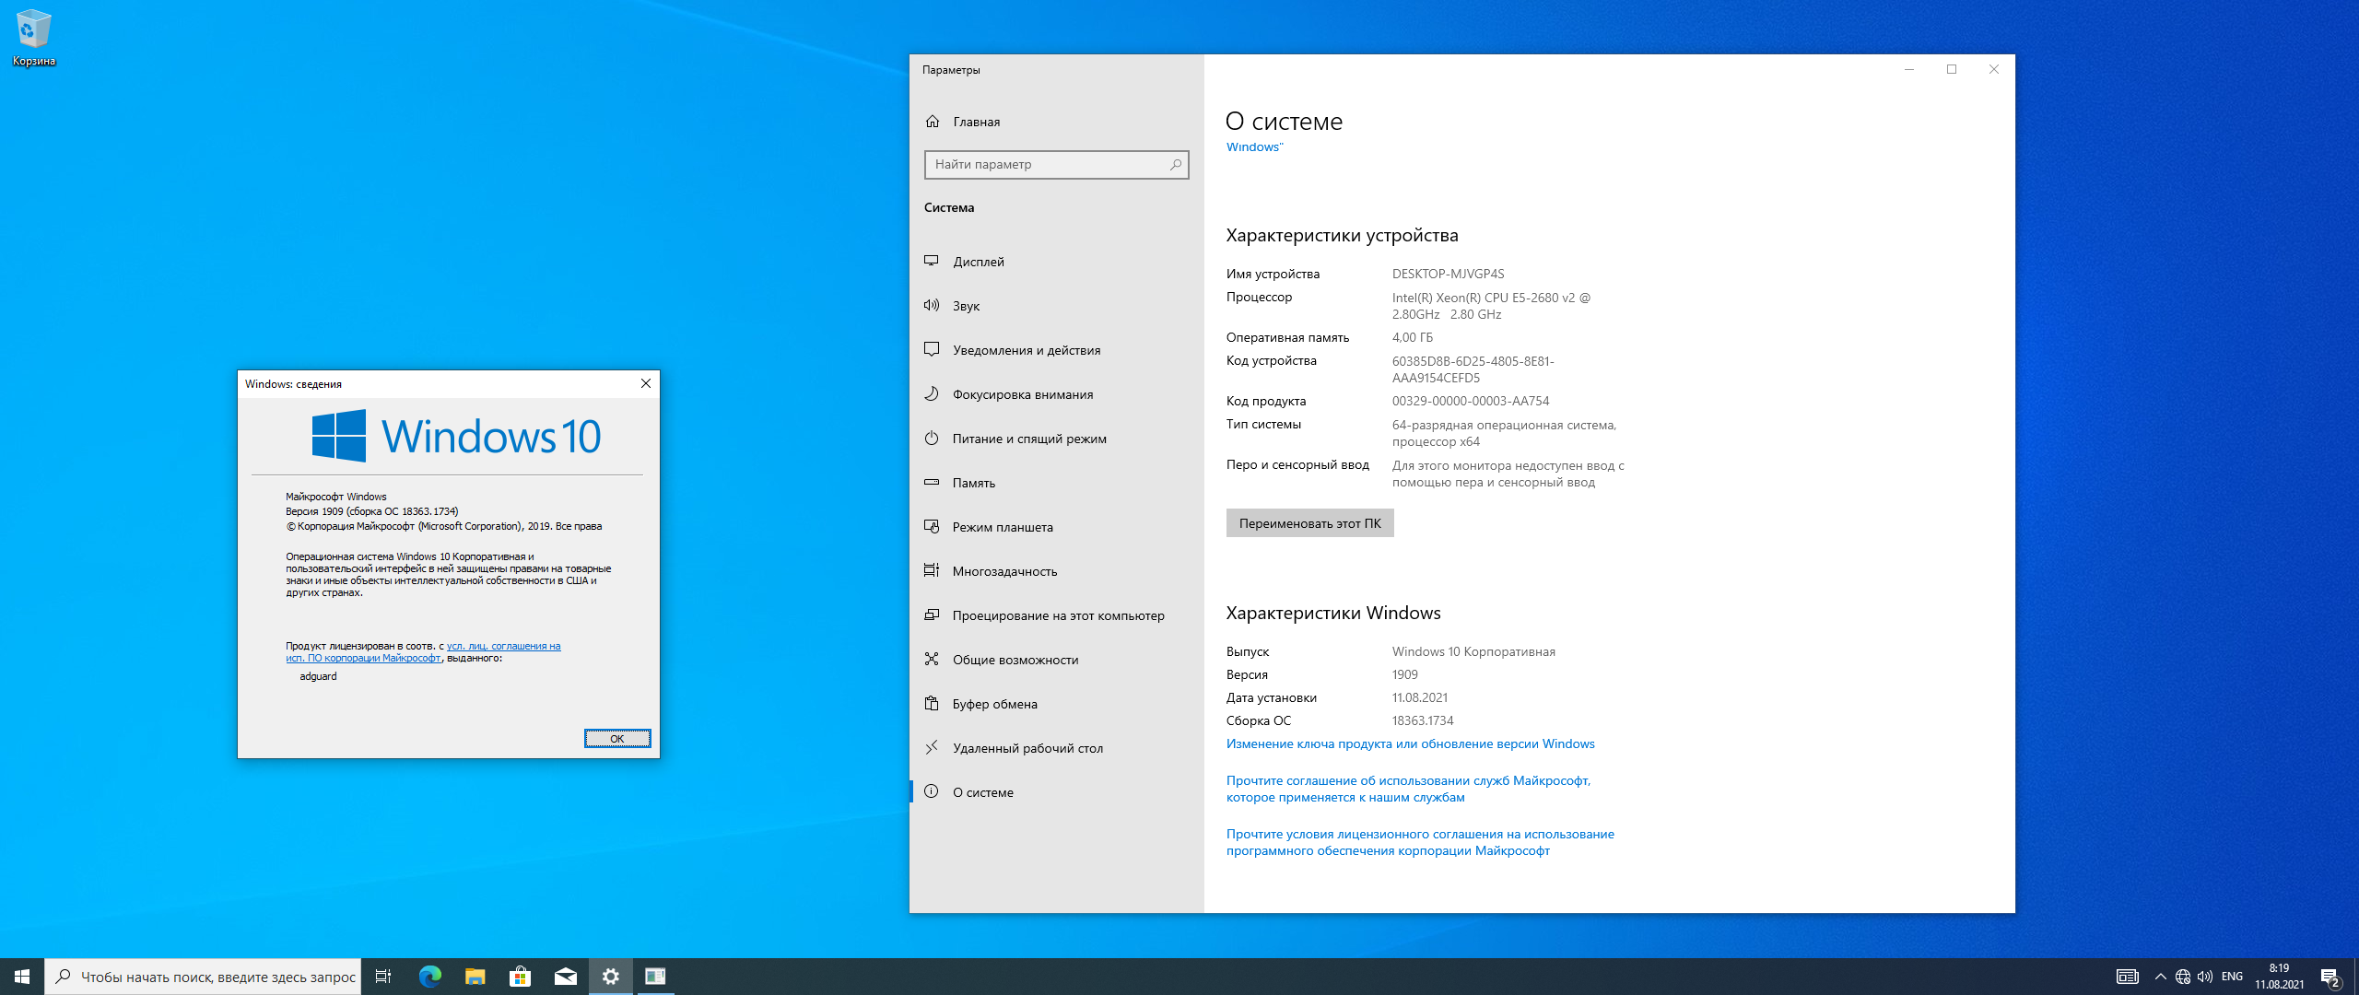
Task: Click the Multitasking icon in sidebar
Action: click(x=932, y=570)
